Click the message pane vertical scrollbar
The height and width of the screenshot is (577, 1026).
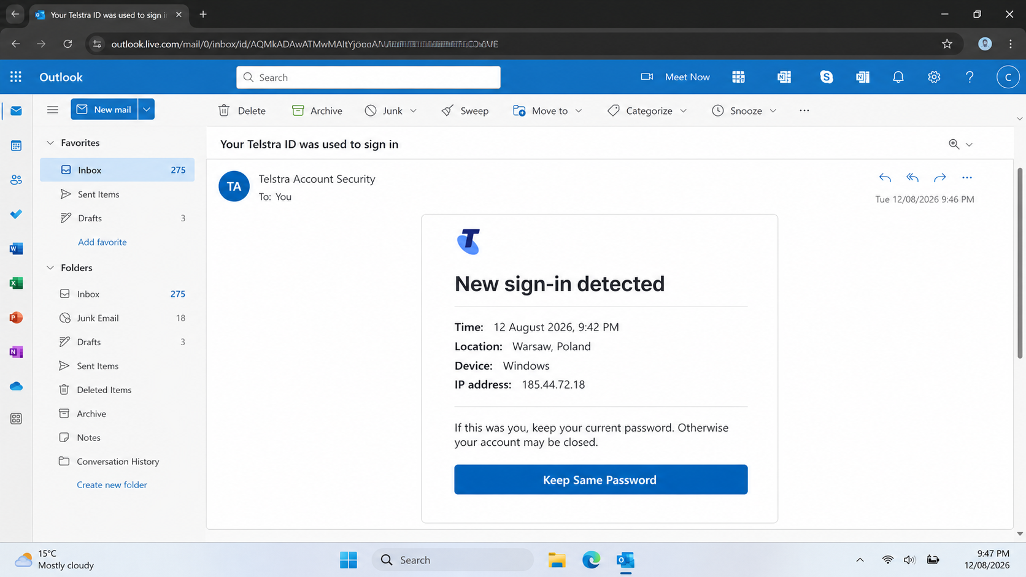[1020, 264]
